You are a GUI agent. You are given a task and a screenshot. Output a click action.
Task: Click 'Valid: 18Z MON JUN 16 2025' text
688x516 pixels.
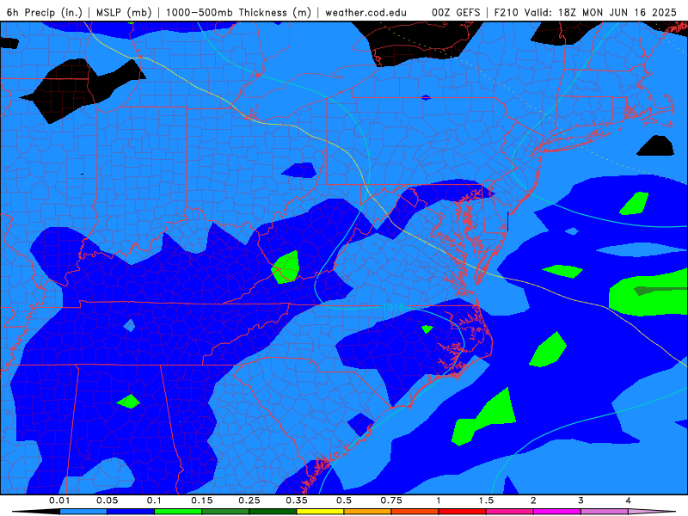(x=599, y=12)
